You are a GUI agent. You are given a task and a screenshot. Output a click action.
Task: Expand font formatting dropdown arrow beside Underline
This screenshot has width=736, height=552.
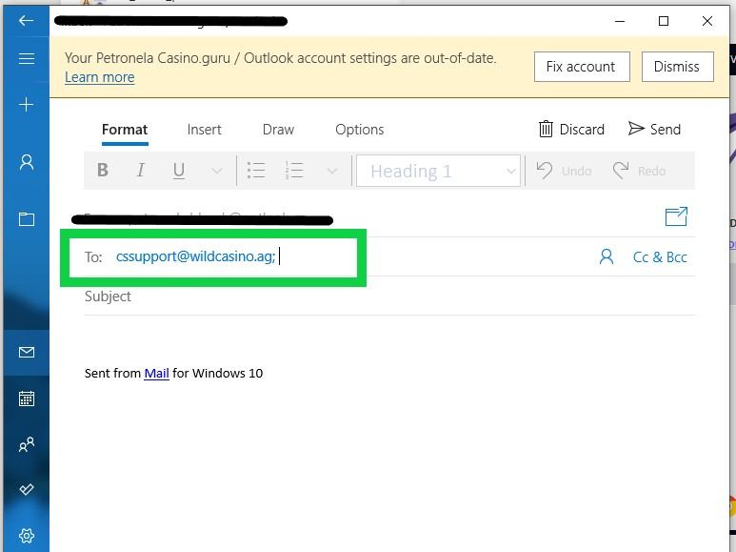(x=216, y=172)
